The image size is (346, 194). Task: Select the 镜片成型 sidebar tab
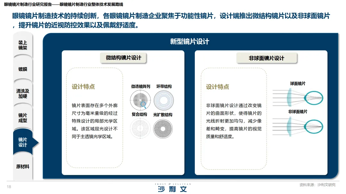[x=23, y=118]
